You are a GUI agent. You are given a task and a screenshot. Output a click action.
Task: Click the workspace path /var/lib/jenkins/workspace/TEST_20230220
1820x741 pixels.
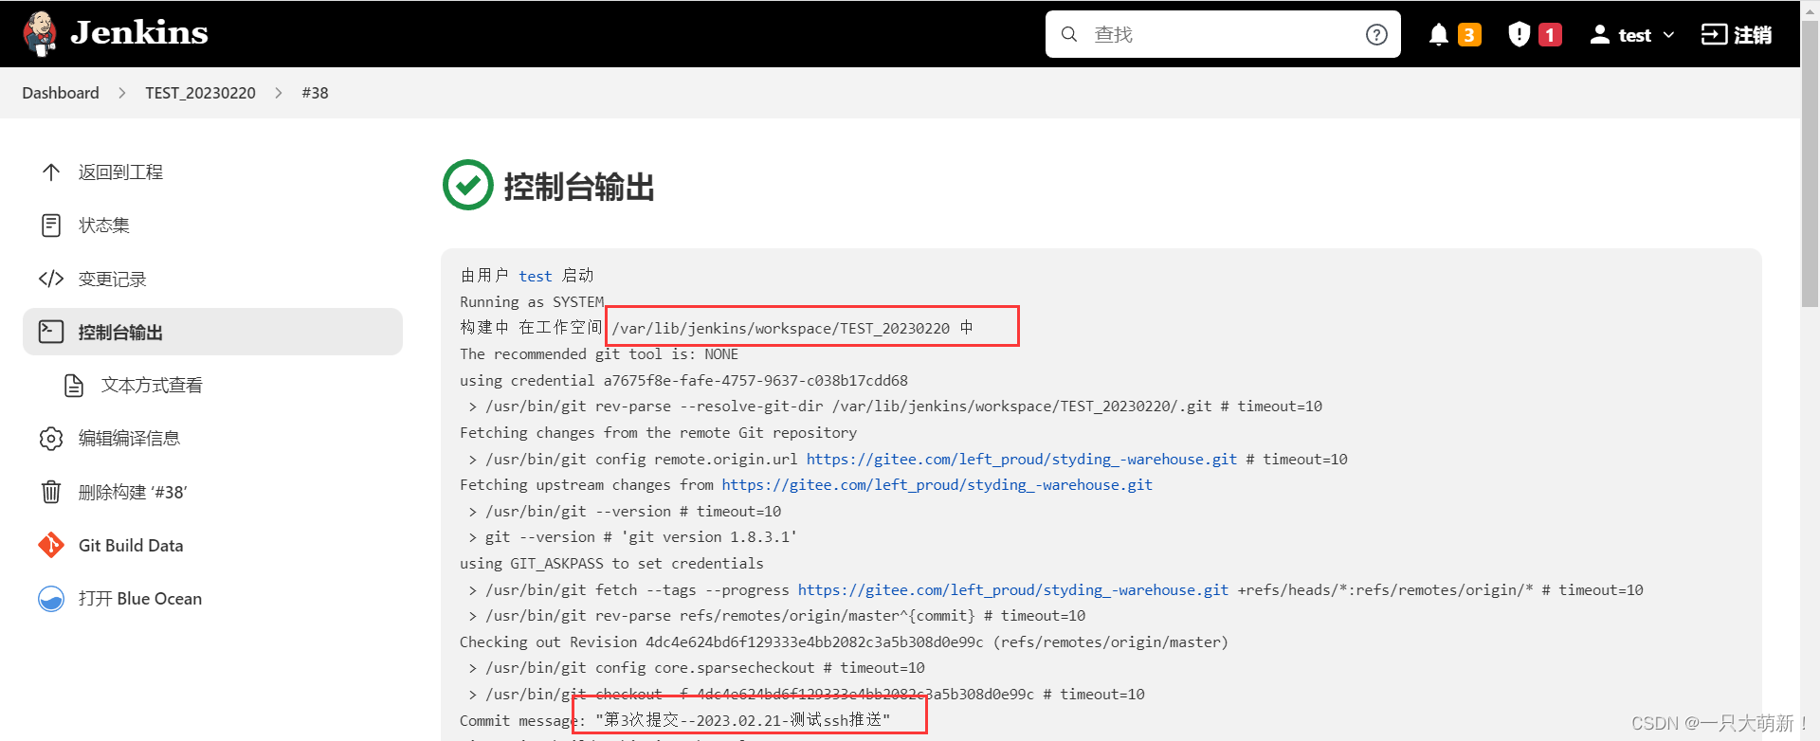tap(781, 328)
